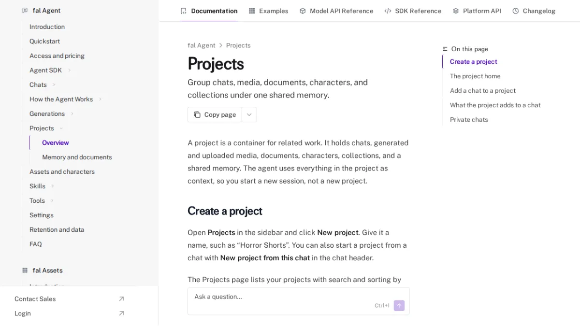The image size is (580, 326).
Task: Click the fal Agent section icon
Action: click(25, 10)
